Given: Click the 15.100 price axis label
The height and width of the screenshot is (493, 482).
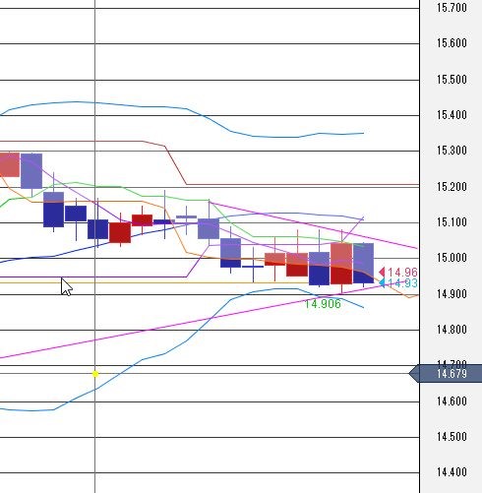Looking at the screenshot, I should (x=452, y=222).
